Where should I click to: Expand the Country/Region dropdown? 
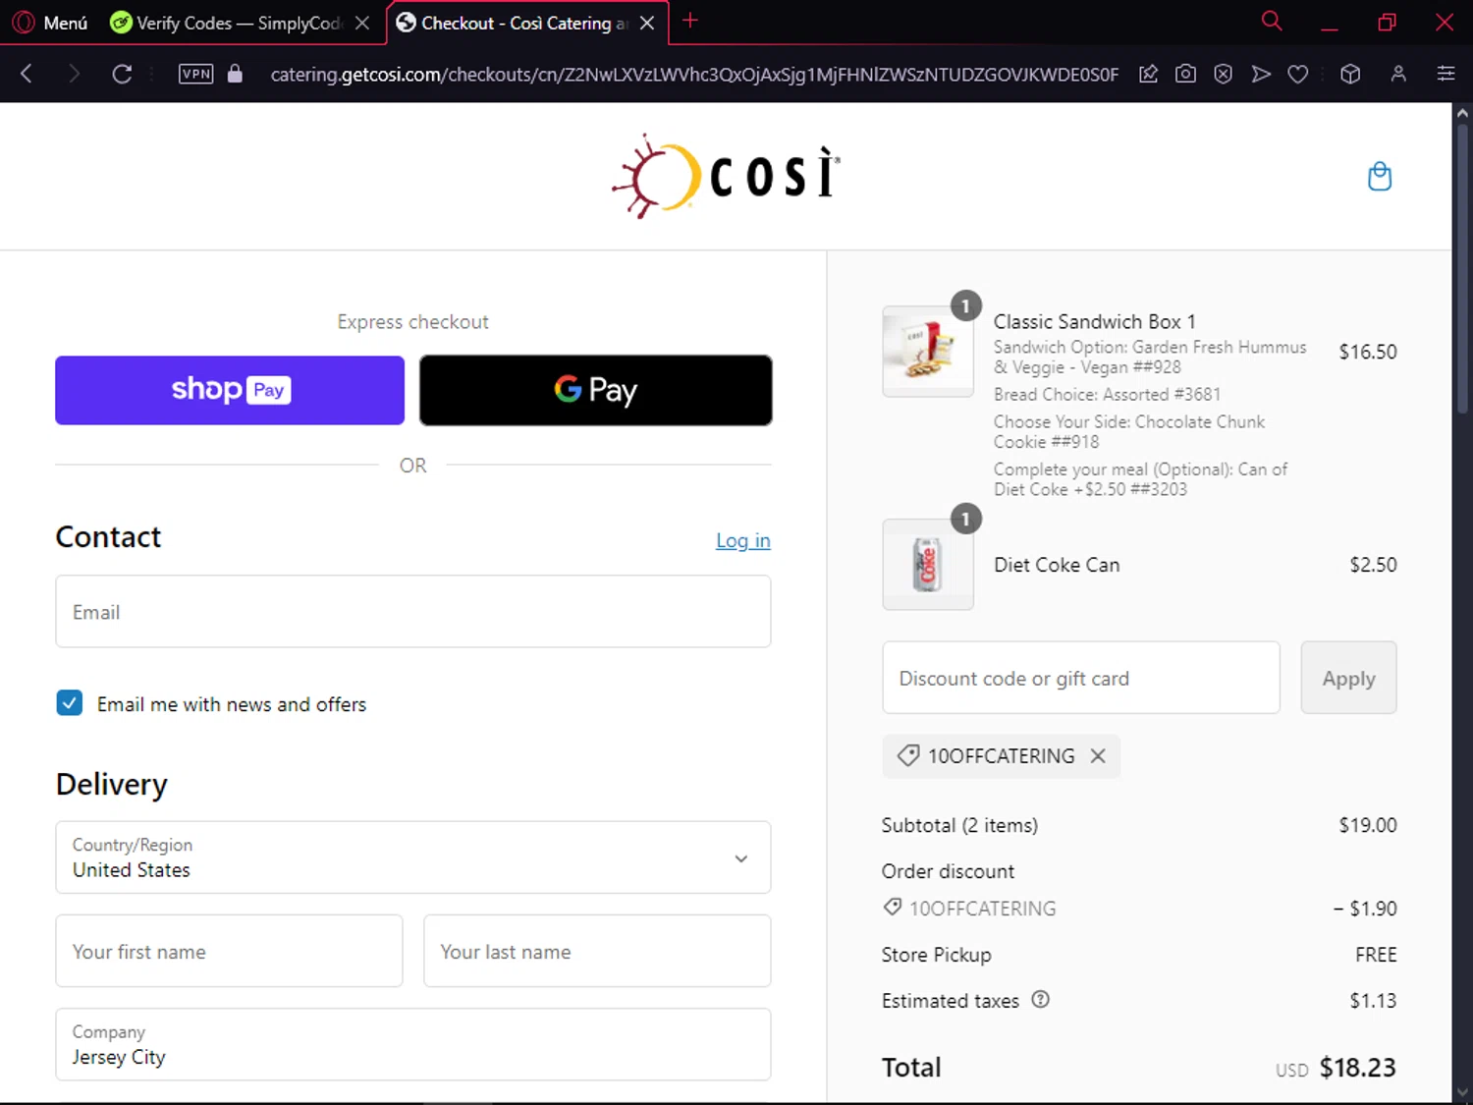click(413, 857)
